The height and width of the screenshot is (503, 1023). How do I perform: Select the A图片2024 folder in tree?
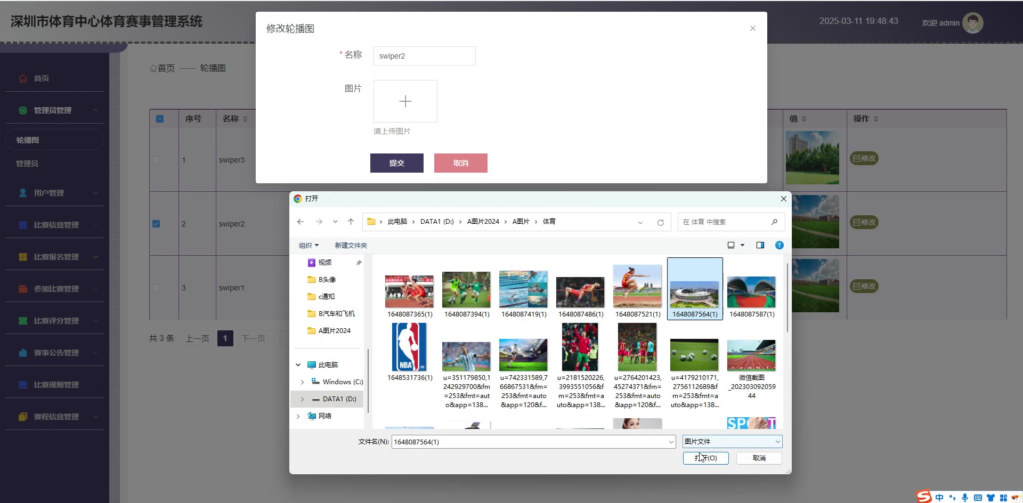pyautogui.click(x=329, y=331)
